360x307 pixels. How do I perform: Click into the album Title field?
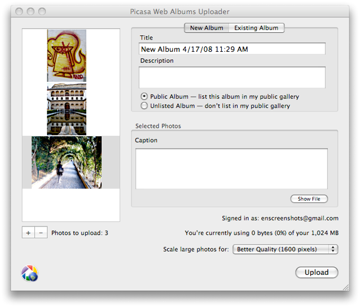(x=232, y=49)
